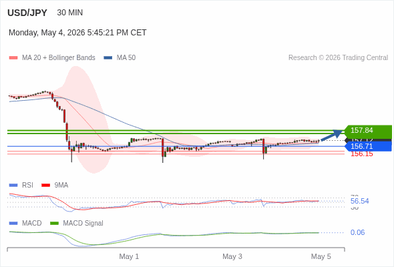Click the 156.15 red support label

(362, 154)
